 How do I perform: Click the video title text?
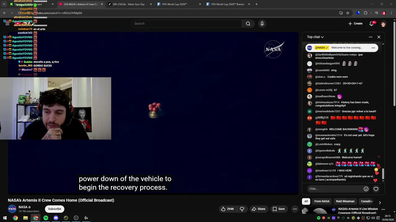[x=61, y=200]
